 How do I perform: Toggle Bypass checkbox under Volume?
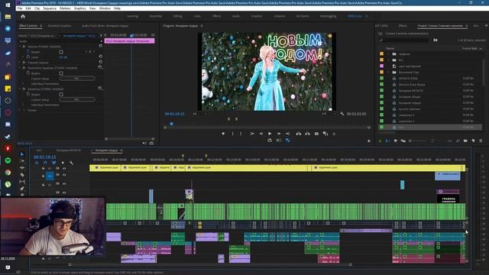[61, 52]
